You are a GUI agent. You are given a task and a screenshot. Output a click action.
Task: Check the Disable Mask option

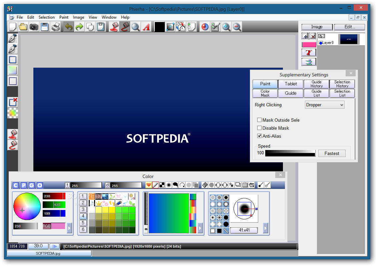[259, 128]
